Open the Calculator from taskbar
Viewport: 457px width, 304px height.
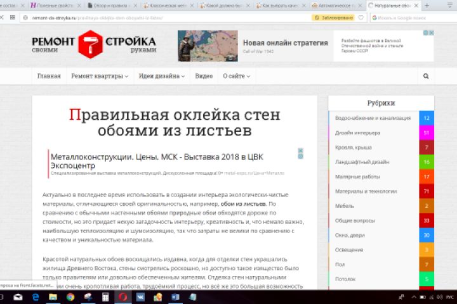(x=105, y=297)
